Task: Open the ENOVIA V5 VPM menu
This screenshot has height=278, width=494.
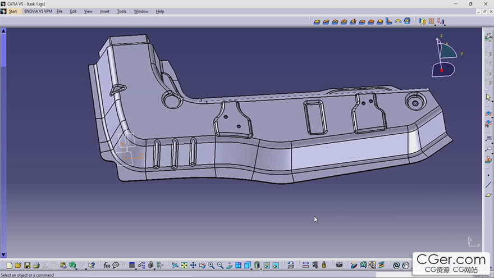Action: pos(38,11)
